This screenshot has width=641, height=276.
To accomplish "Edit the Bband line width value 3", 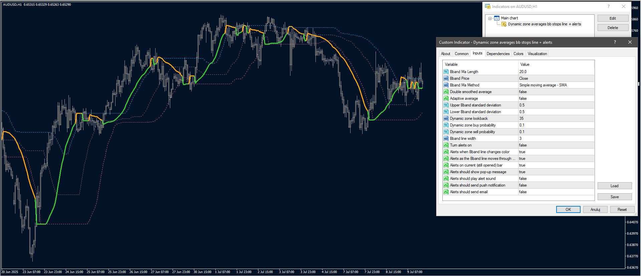I will (x=556, y=139).
